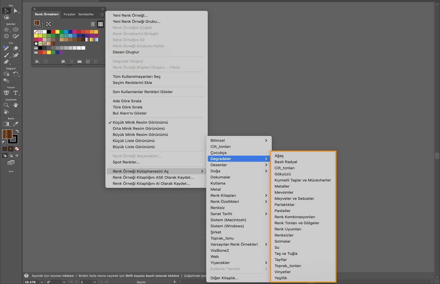Screen dimensions: 440x284
Task: Open the zoom percentage dropdown
Action: [42, 282]
